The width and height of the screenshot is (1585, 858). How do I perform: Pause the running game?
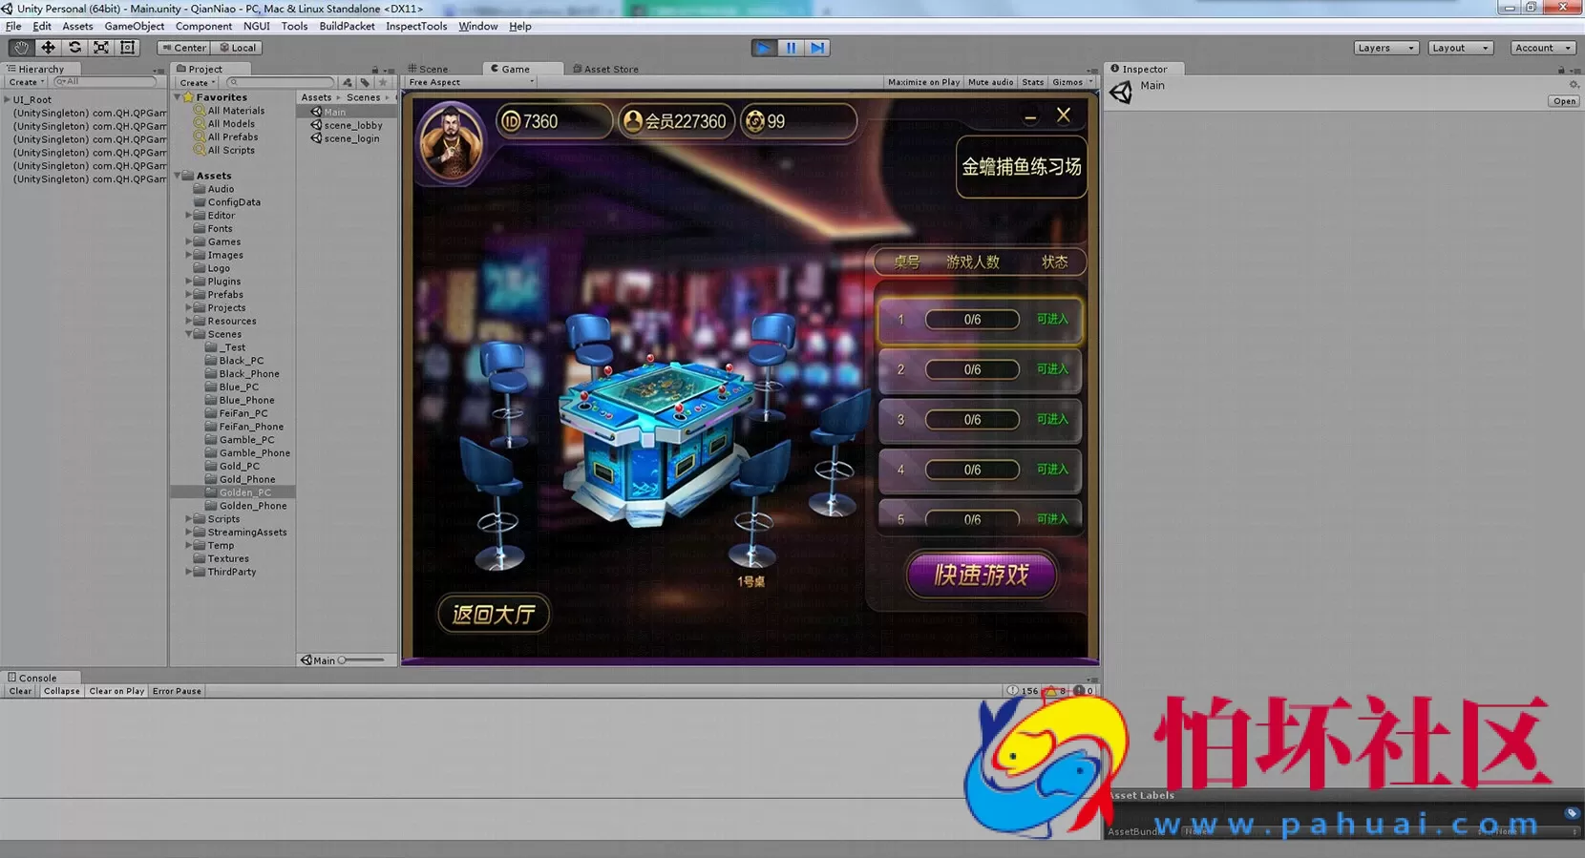click(x=791, y=48)
